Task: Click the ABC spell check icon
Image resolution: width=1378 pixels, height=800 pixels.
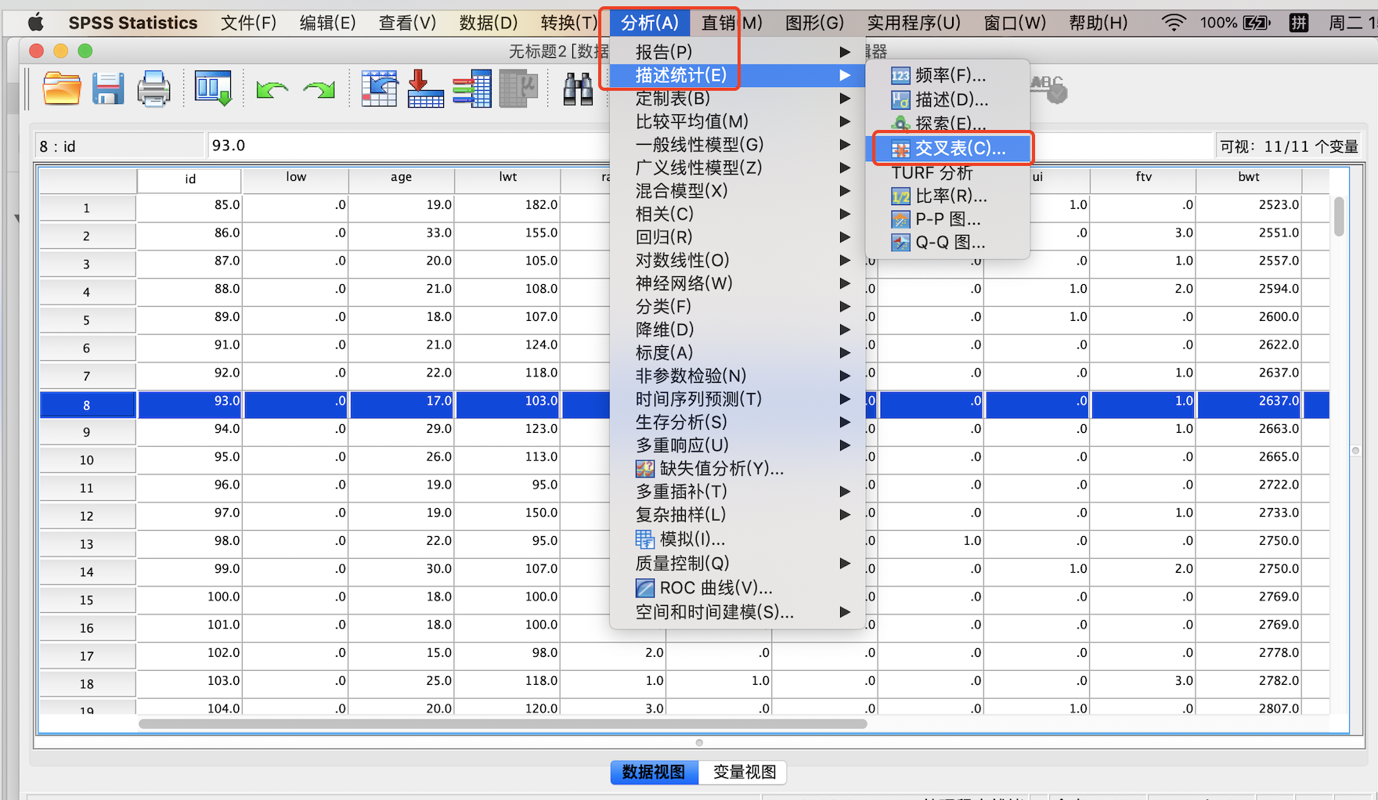Action: click(1048, 88)
